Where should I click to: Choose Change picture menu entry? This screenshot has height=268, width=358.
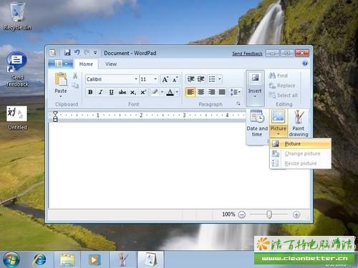301,154
